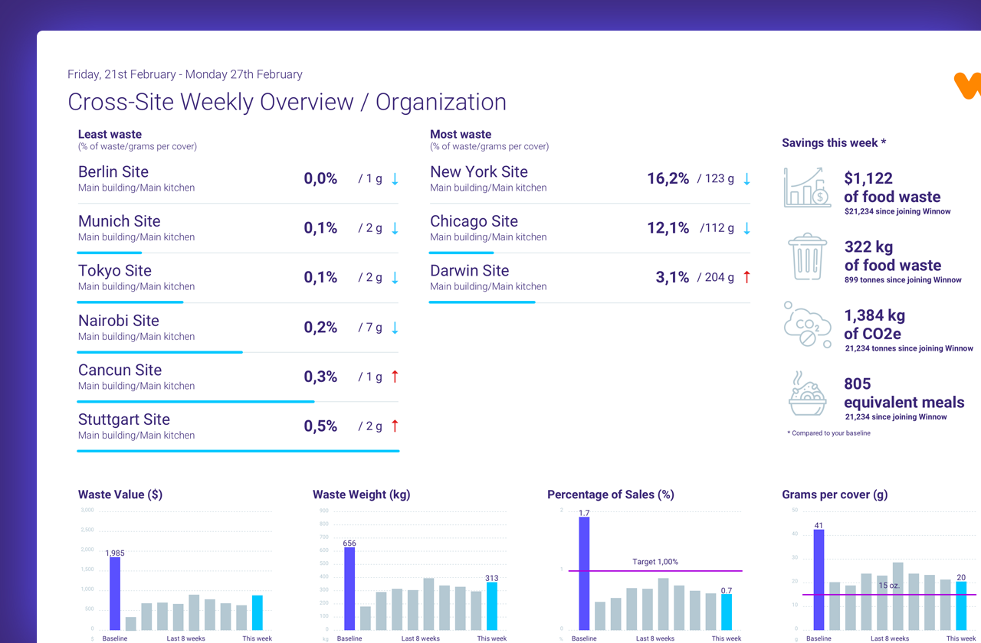
Task: Click the equivalent meals bowl icon
Action: coord(807,393)
